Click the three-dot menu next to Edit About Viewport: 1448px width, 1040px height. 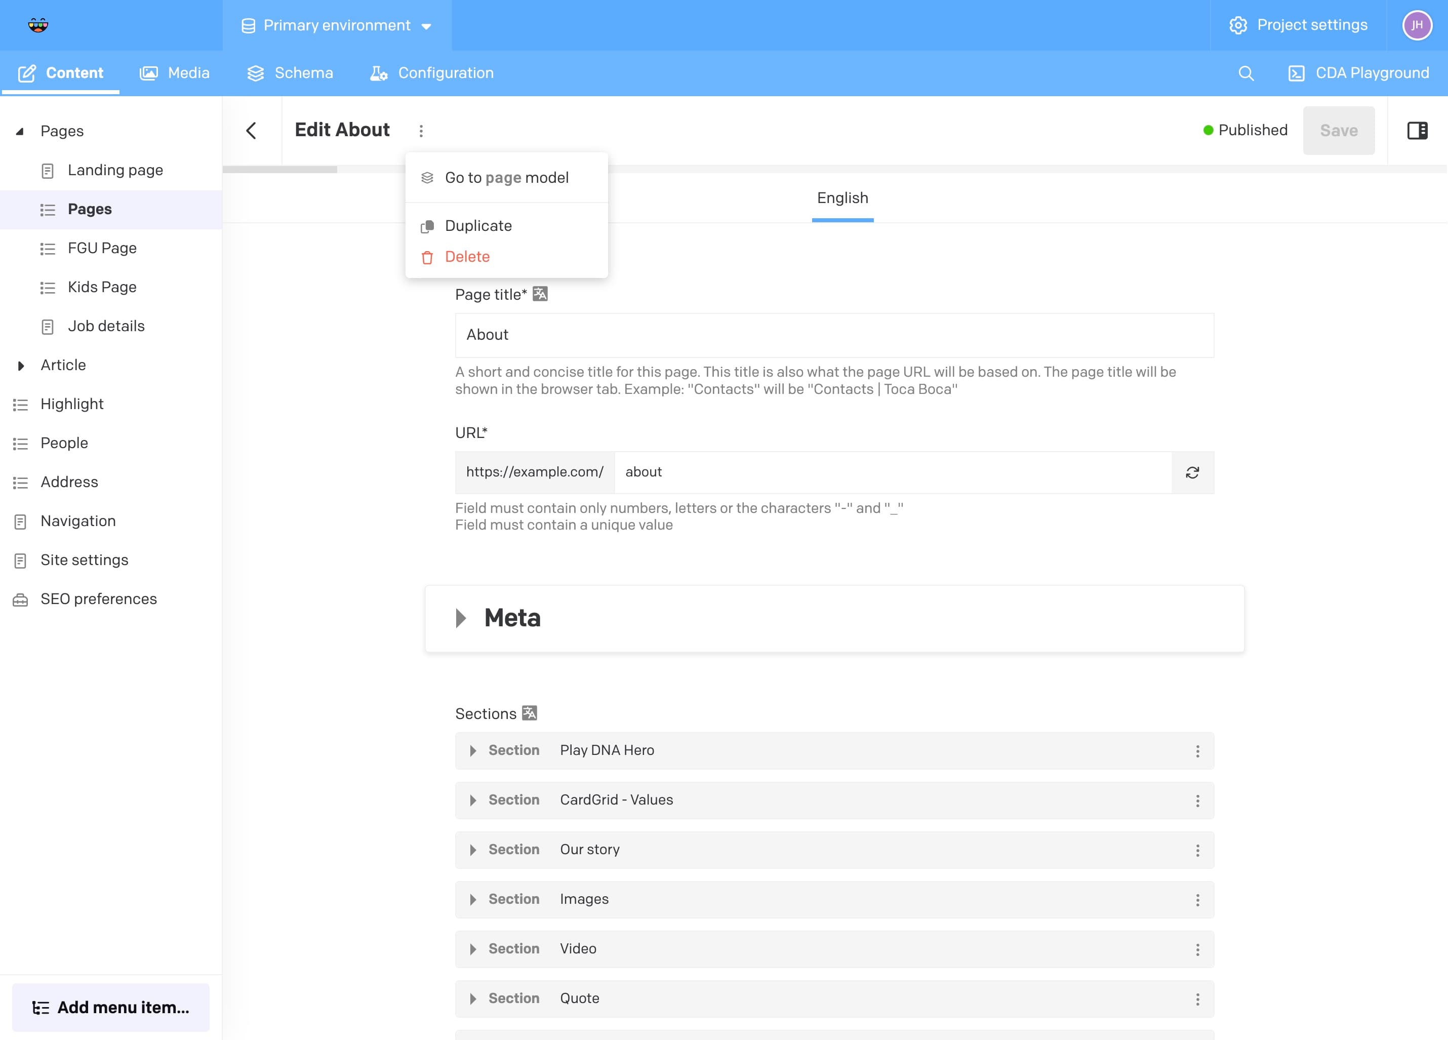[x=421, y=130]
